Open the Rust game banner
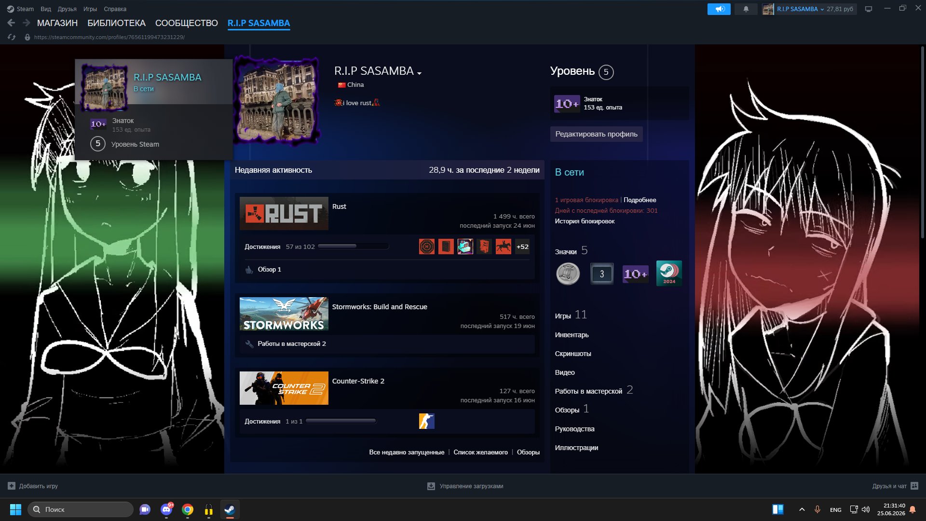926x521 pixels. click(x=284, y=213)
